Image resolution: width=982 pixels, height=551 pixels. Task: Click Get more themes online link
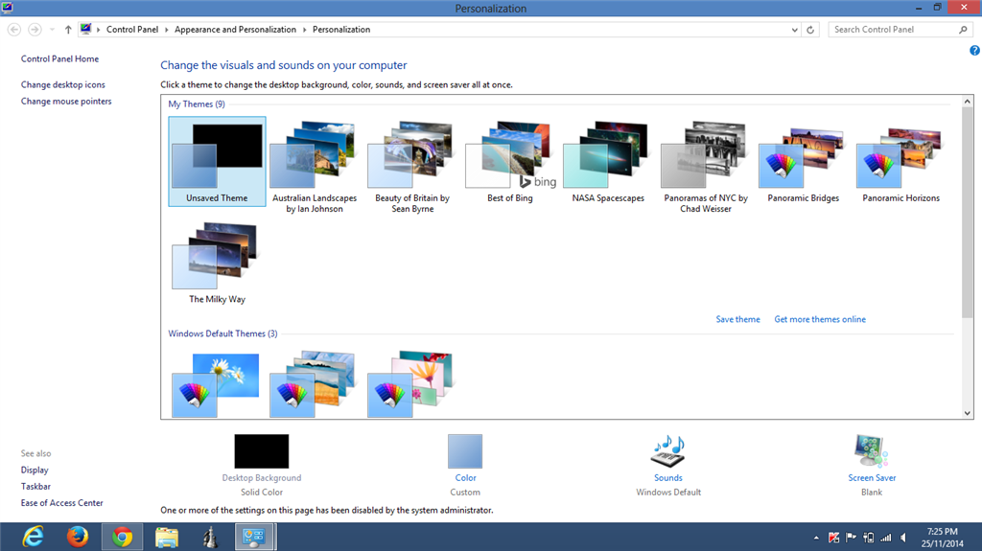(x=820, y=319)
